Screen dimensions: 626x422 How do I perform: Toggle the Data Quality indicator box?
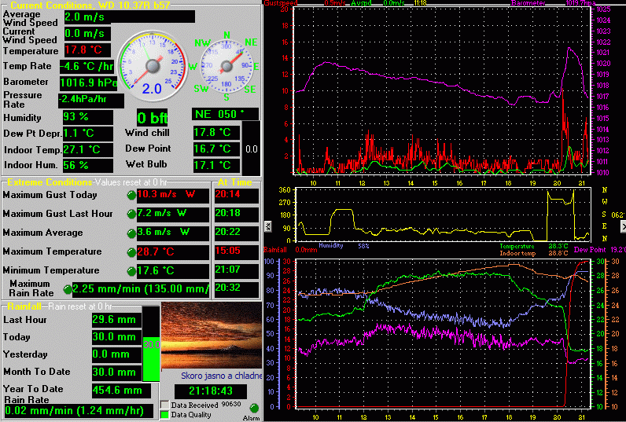(x=164, y=415)
